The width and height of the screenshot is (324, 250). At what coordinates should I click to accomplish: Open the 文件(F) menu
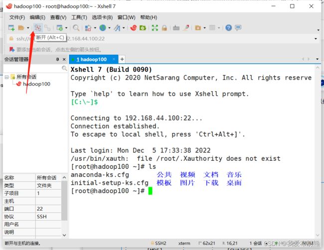click(17, 17)
